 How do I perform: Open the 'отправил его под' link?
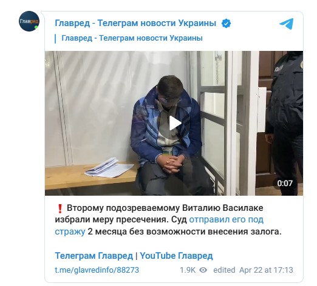tap(226, 219)
